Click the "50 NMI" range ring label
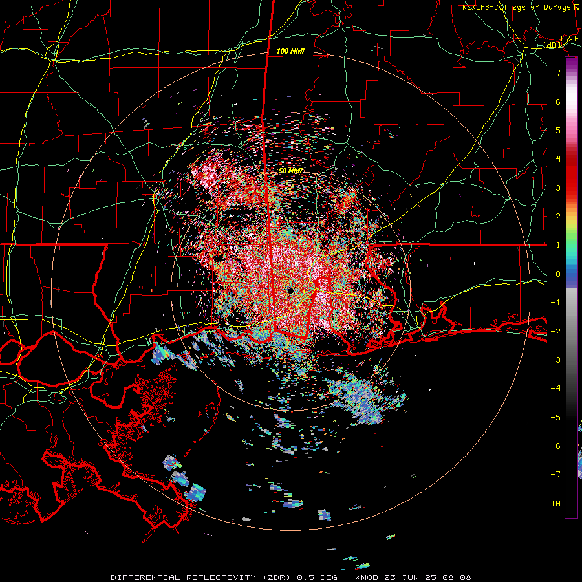The width and height of the screenshot is (582, 582). (290, 171)
